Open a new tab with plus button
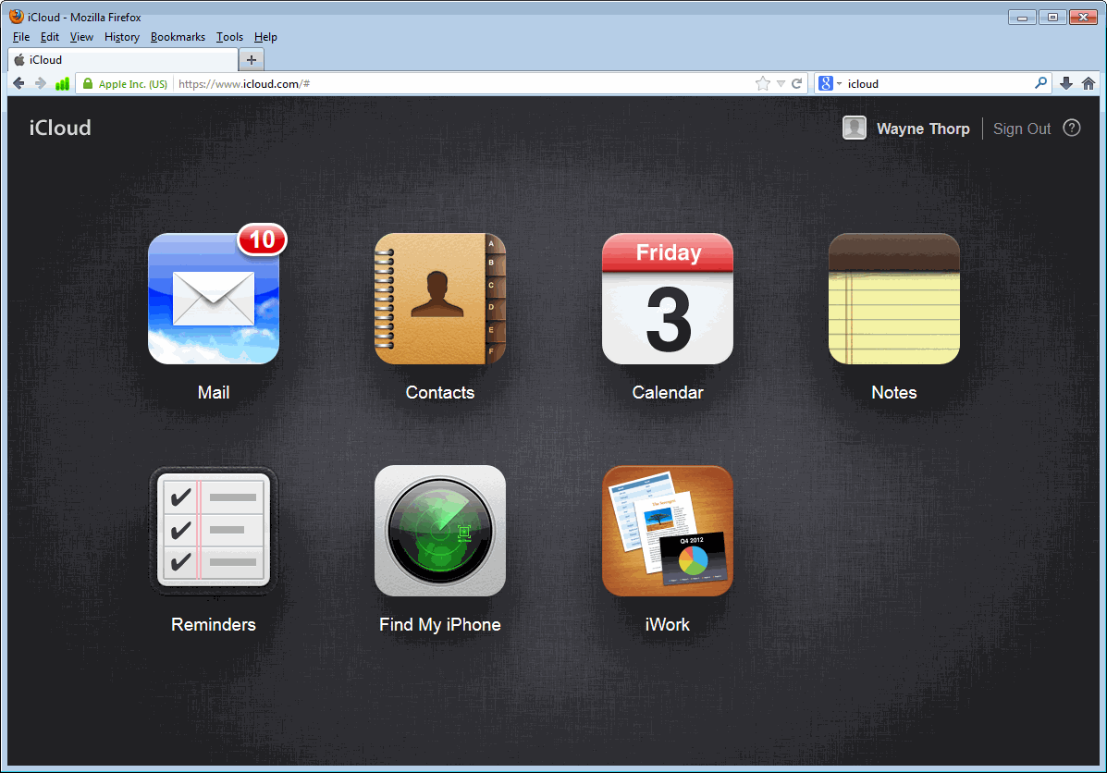The image size is (1107, 773). (x=252, y=60)
